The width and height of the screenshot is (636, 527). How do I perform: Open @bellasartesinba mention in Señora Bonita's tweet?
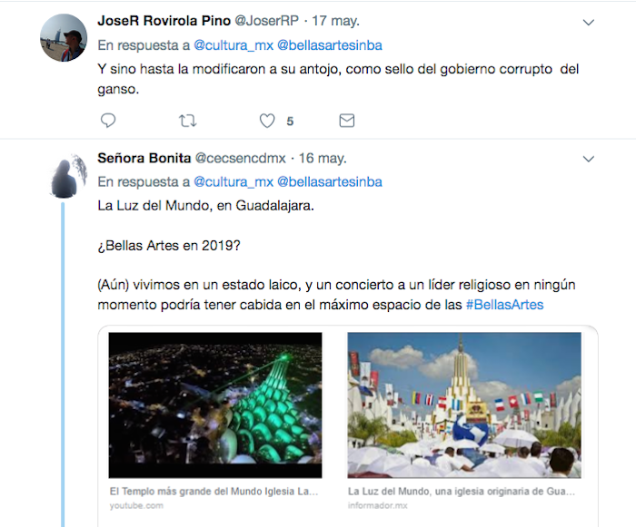(329, 182)
